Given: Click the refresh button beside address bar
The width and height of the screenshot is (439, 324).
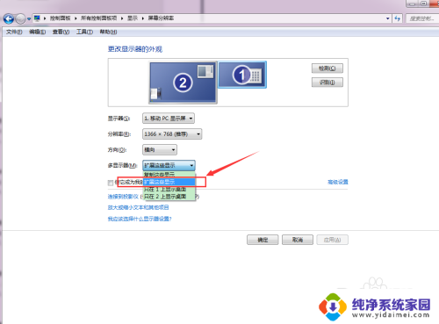Looking at the screenshot, I should (397, 18).
